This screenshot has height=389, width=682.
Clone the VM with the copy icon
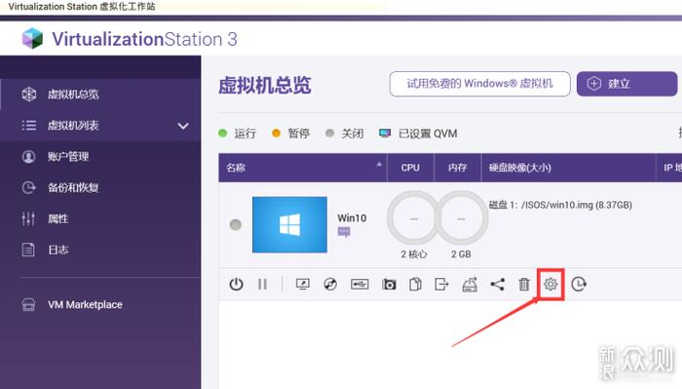pos(415,284)
